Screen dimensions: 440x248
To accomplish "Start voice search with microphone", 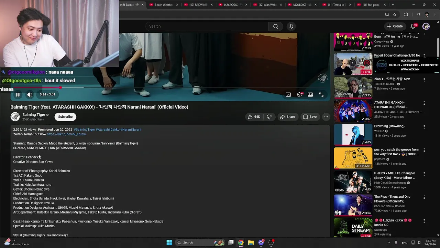I will [291, 27].
